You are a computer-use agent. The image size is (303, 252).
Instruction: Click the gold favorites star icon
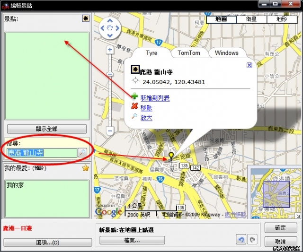pyautogui.click(x=85, y=168)
